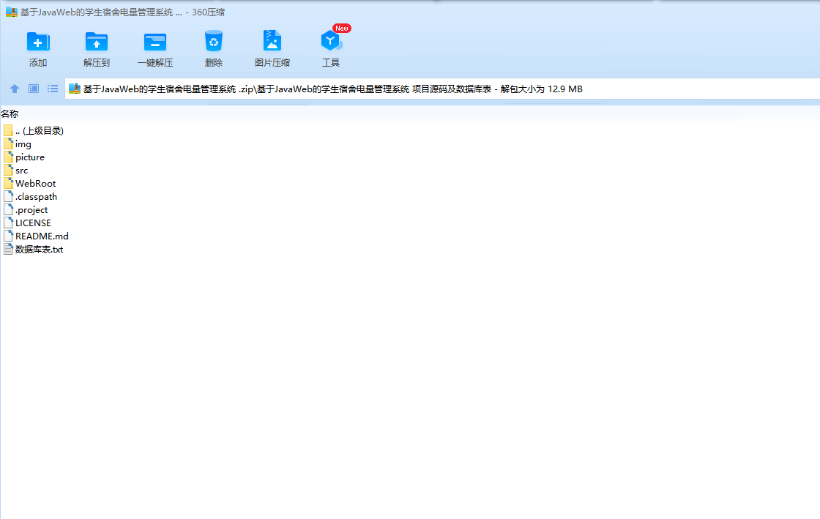Viewport: 820px width, 519px height.
Task: Select the '.. (上级目录)' entry text
Action: coord(40,130)
